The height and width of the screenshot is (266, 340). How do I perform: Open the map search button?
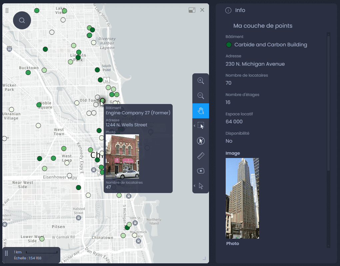[x=22, y=20]
